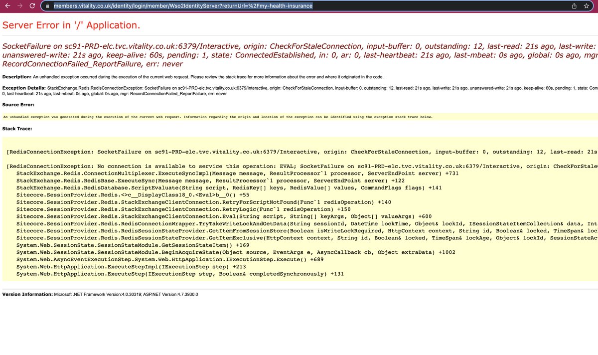Click the GetSessionStateItem() +169 stack line
The height and width of the screenshot is (355, 598).
tap(133, 245)
